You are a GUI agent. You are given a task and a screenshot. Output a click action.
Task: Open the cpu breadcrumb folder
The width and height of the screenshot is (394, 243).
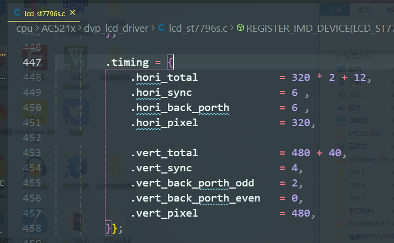click(24, 28)
